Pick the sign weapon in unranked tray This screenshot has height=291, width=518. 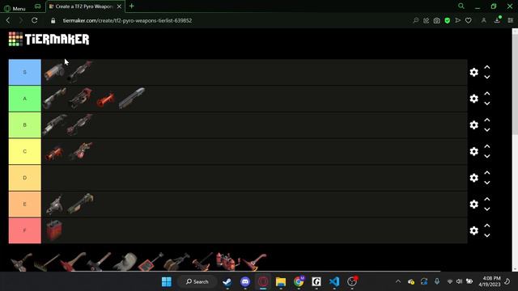coord(151,262)
